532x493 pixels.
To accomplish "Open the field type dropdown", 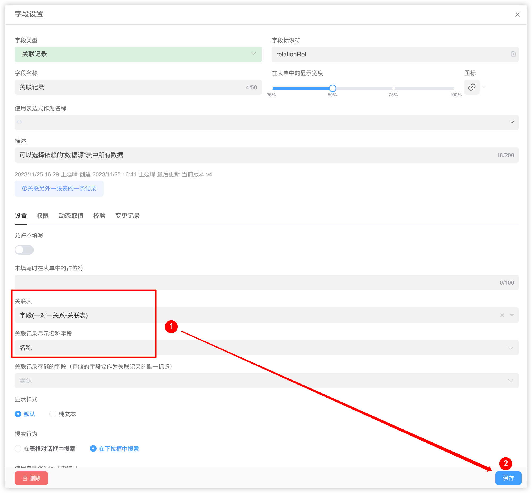I will [x=138, y=54].
